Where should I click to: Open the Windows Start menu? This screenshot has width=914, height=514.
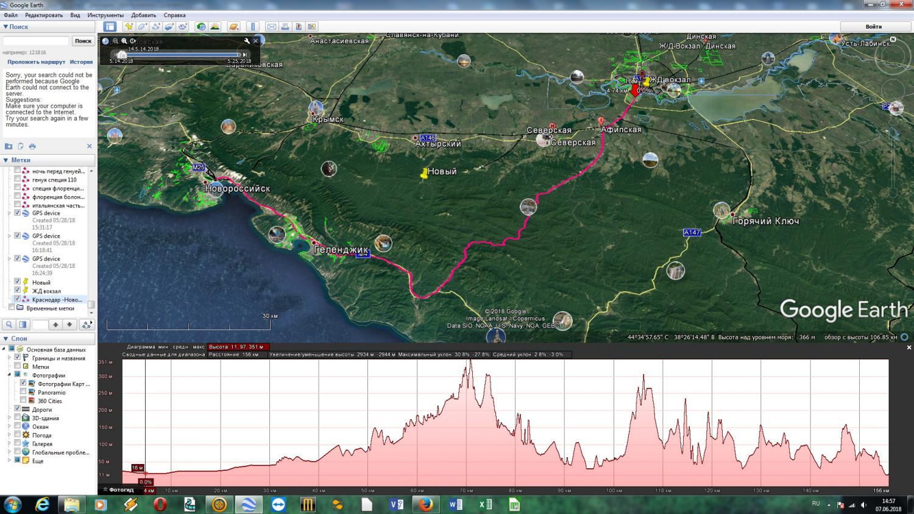[x=12, y=504]
